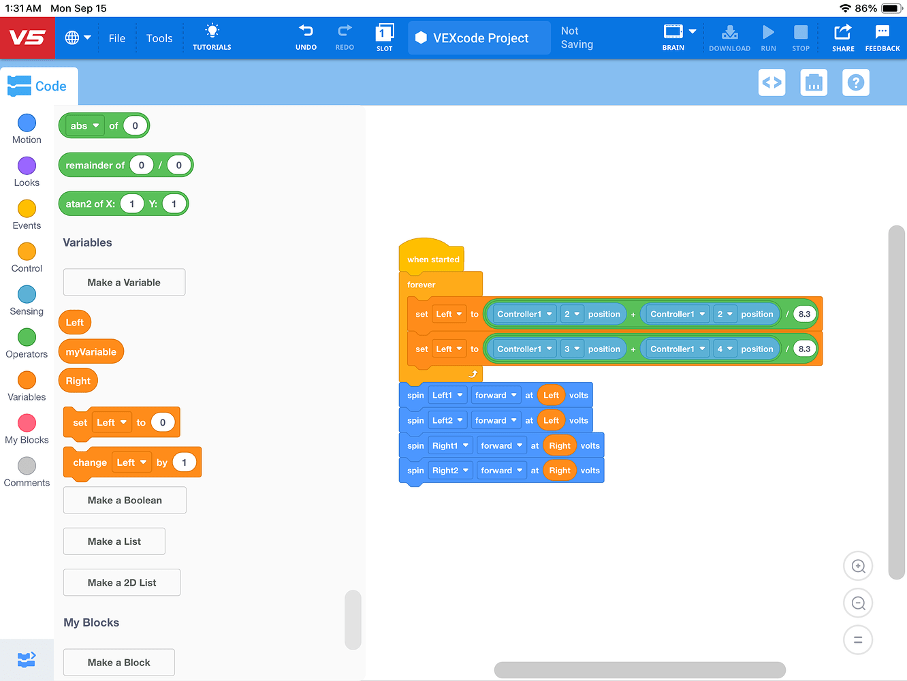Open the Help question mark panel
This screenshot has height=681, width=907.
coord(856,82)
